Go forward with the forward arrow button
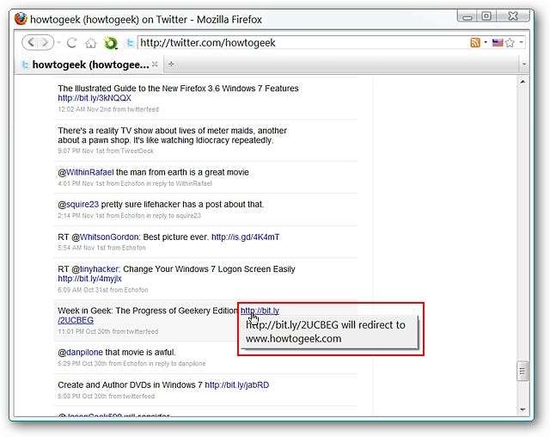This screenshot has width=550, height=437. [x=46, y=43]
